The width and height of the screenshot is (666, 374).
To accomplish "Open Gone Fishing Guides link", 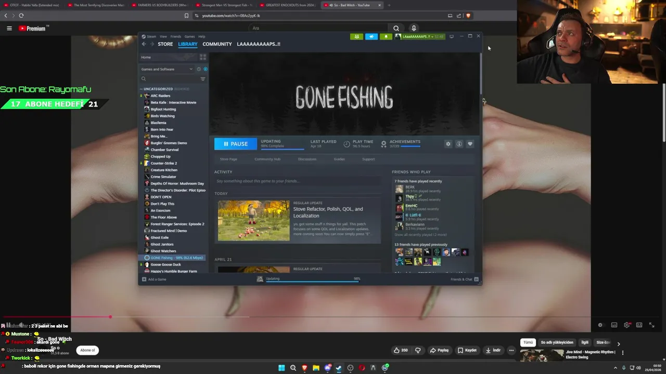I will [339, 159].
